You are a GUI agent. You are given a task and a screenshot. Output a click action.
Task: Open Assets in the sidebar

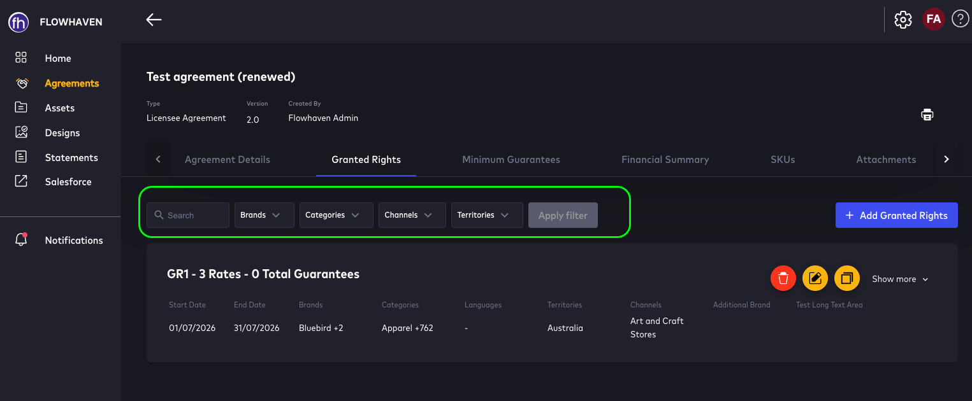60,108
